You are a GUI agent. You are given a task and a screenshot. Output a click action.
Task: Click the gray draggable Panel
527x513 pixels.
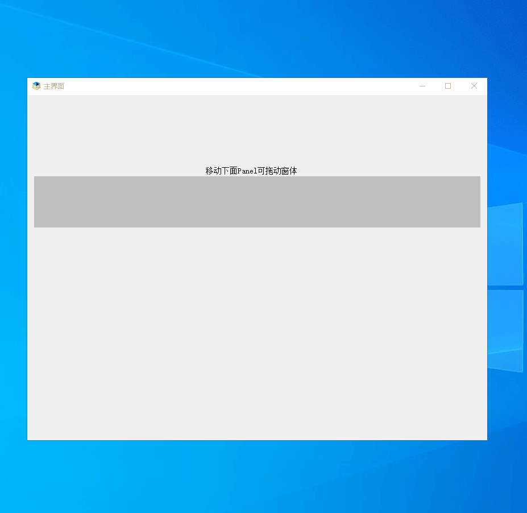[x=257, y=202]
